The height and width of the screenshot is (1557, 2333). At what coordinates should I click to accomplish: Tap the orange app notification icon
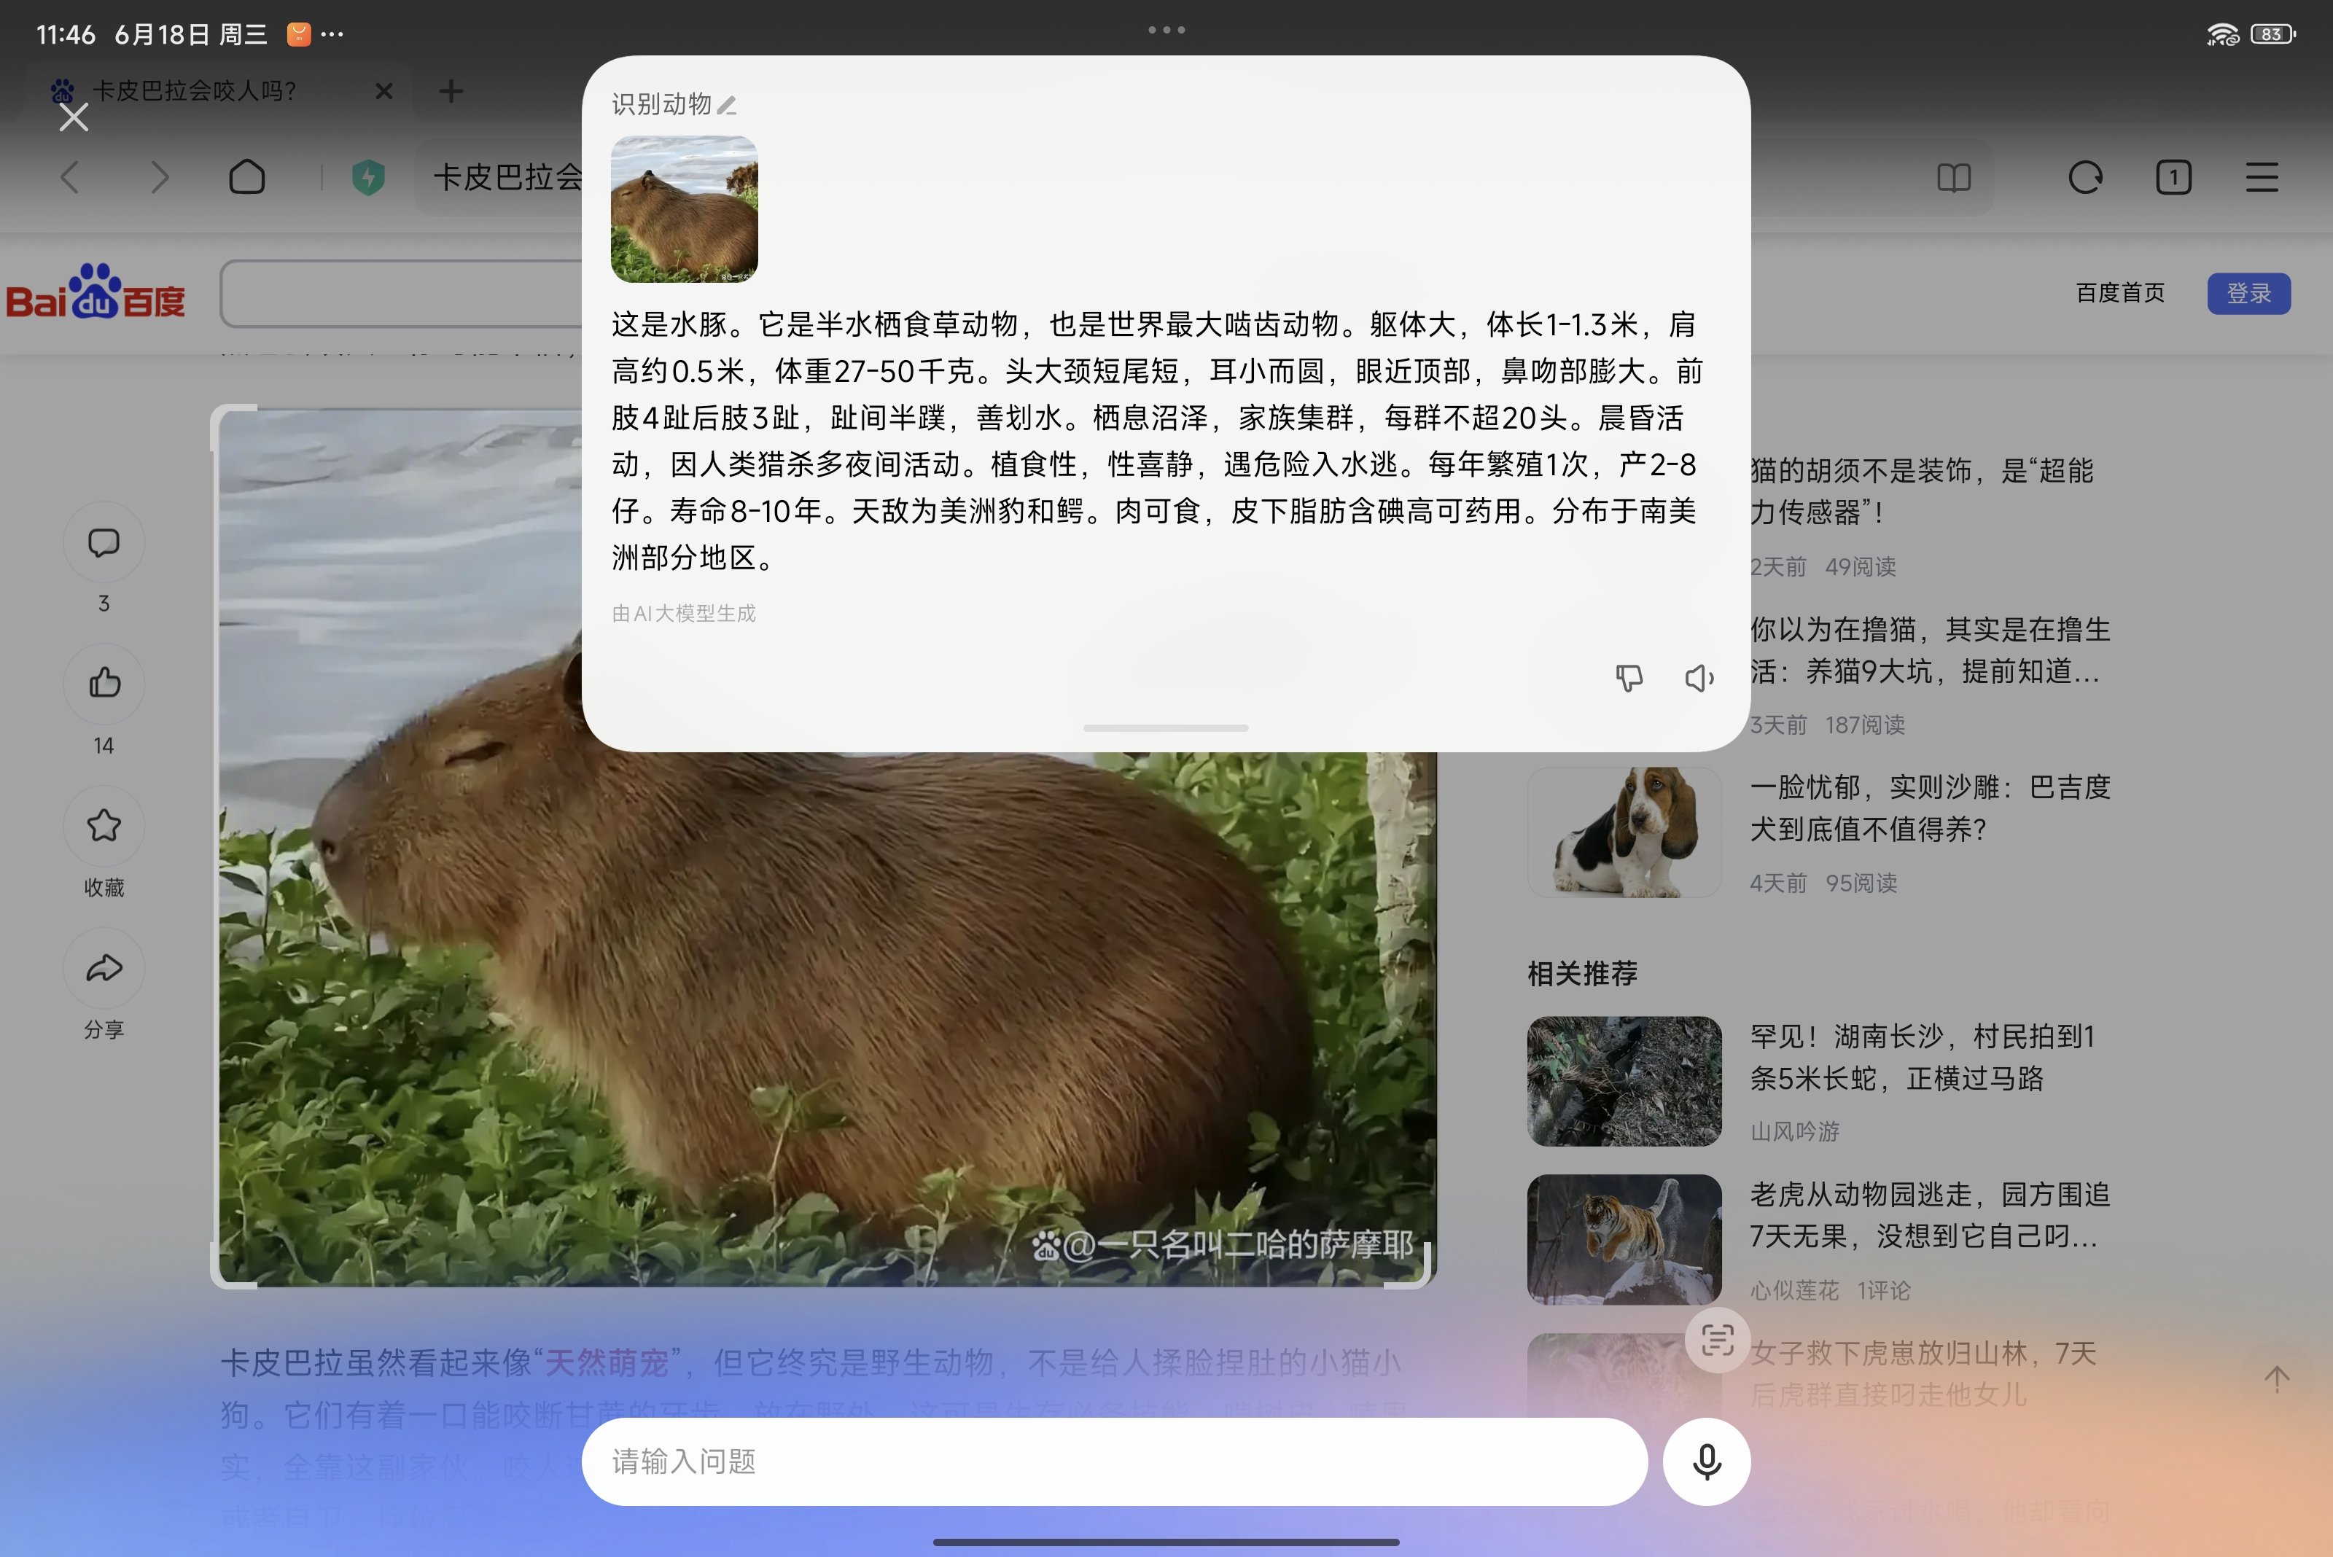coord(298,34)
